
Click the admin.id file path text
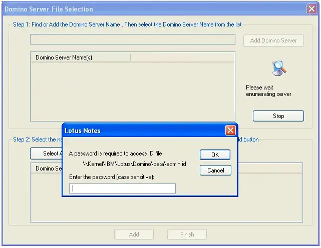135,164
